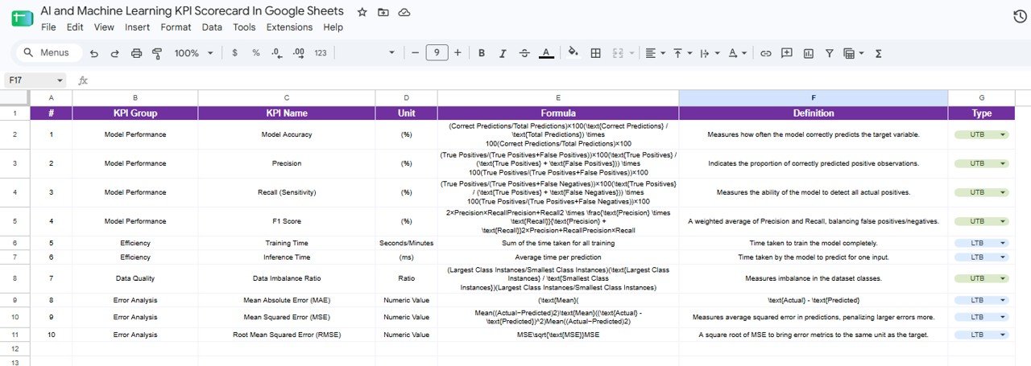The image size is (1031, 366).
Task: Open version history clock icon
Action: click(1019, 17)
